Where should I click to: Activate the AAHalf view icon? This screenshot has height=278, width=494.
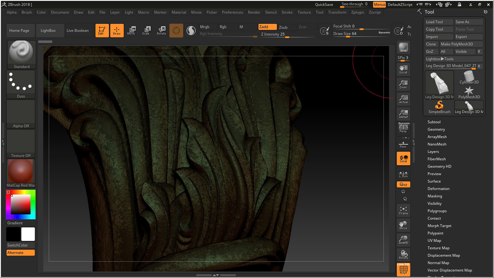403,114
